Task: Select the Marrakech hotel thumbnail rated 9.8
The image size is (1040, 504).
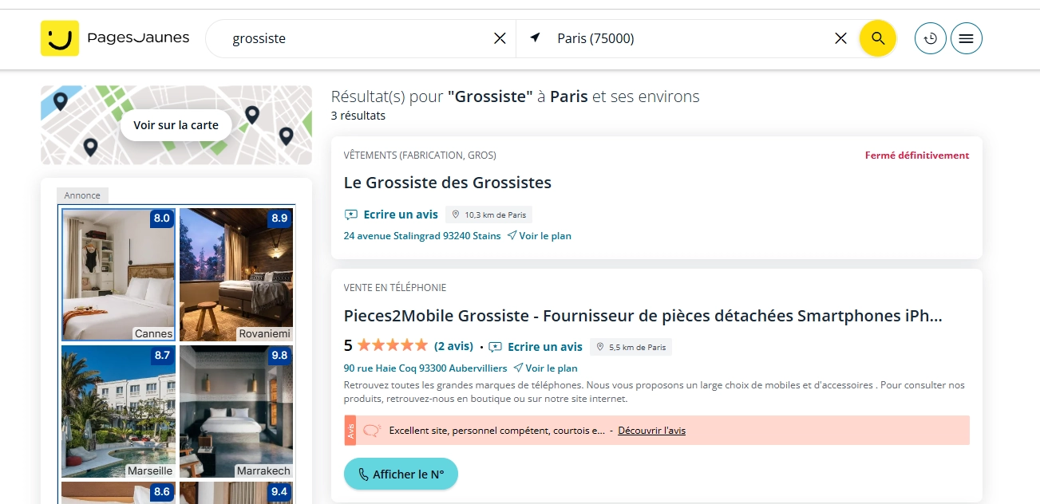Action: pos(235,411)
